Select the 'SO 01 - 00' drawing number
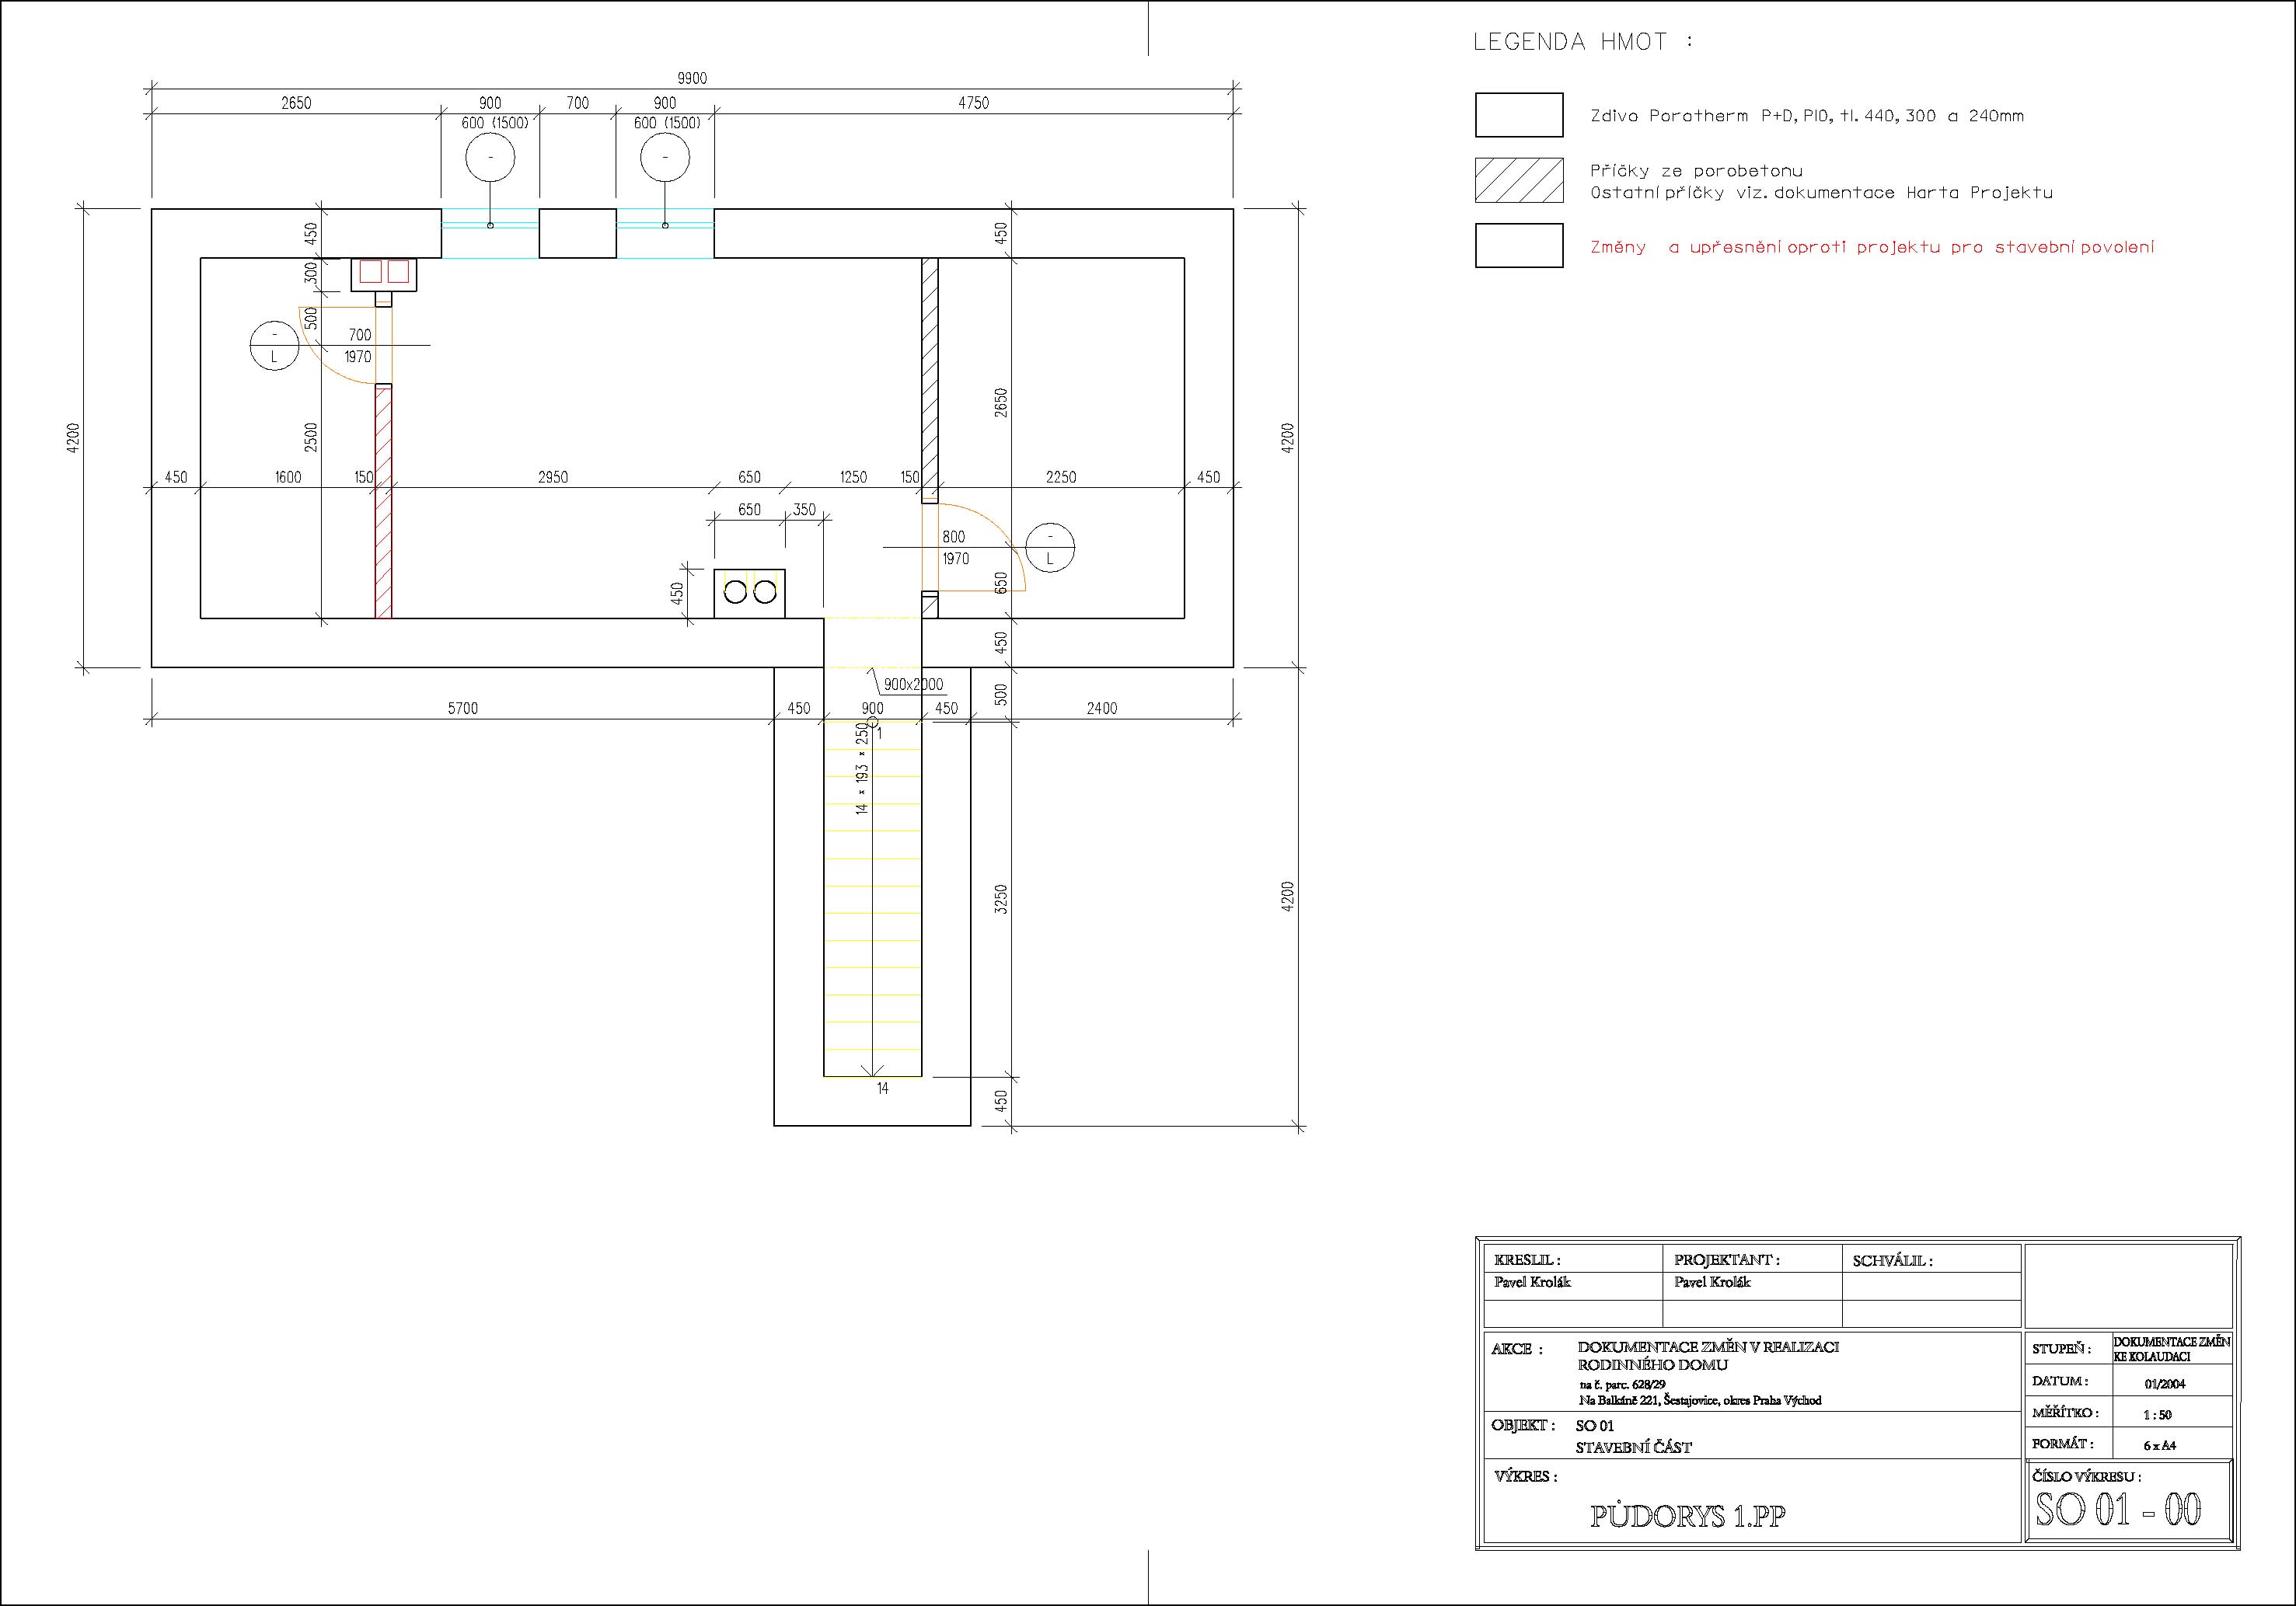Screen dimensions: 2296x1606 [2118, 1509]
